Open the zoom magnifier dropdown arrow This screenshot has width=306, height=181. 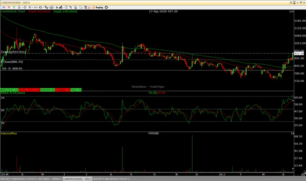83,7
